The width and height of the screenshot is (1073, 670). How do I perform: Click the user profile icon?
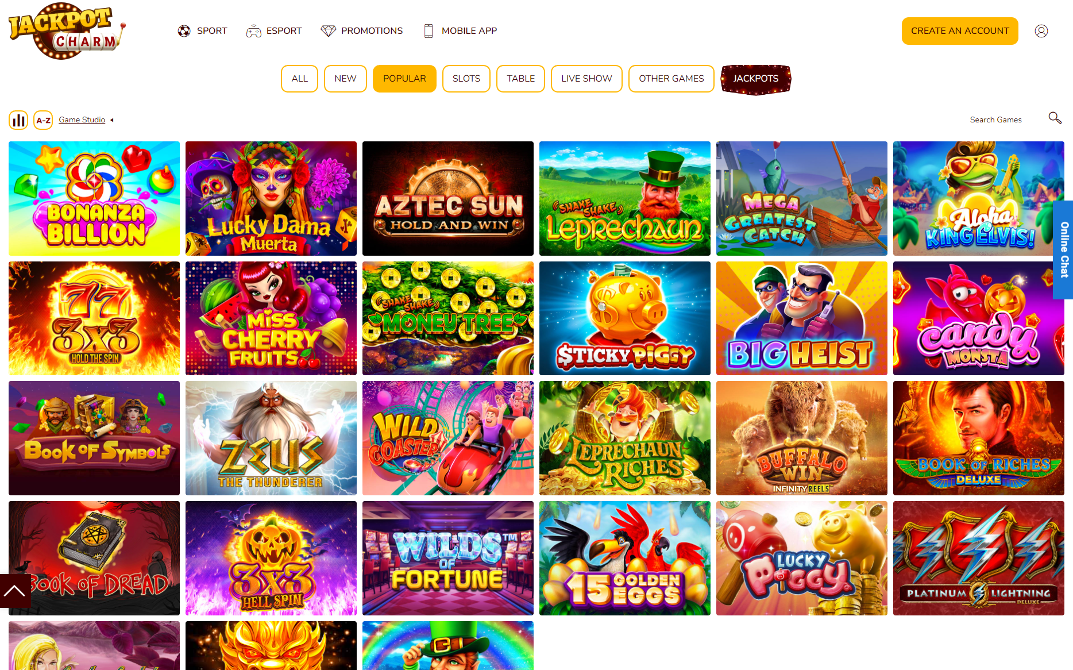pos(1041,31)
